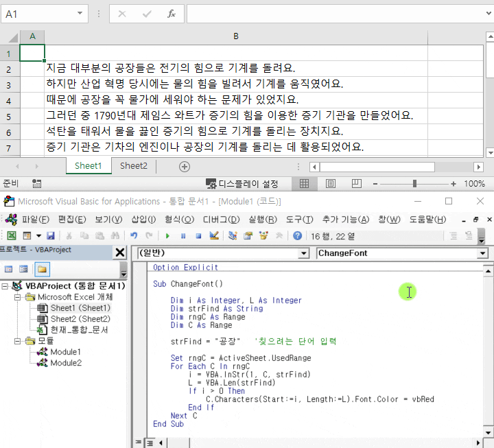
Task: Open the 추가 기능(A) menu
Action: tap(346, 220)
